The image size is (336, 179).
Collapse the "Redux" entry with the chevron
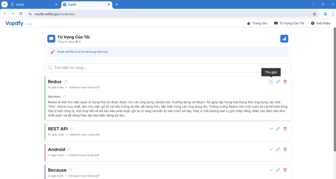[x=271, y=81]
